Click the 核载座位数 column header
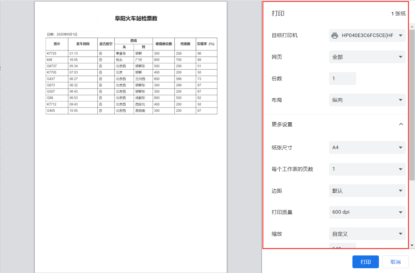This screenshot has height=273, width=415. pyautogui.click(x=164, y=44)
